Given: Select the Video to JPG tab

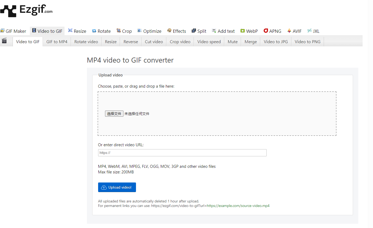Looking at the screenshot, I should click(x=276, y=42).
